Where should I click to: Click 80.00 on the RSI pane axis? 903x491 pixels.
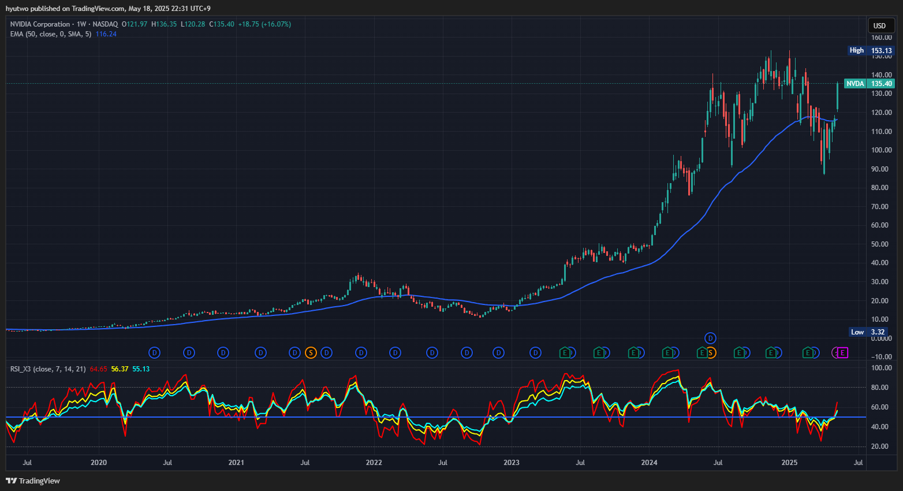[881, 388]
